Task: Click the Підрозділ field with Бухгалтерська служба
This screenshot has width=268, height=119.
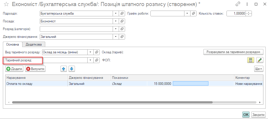Action: click(76, 13)
